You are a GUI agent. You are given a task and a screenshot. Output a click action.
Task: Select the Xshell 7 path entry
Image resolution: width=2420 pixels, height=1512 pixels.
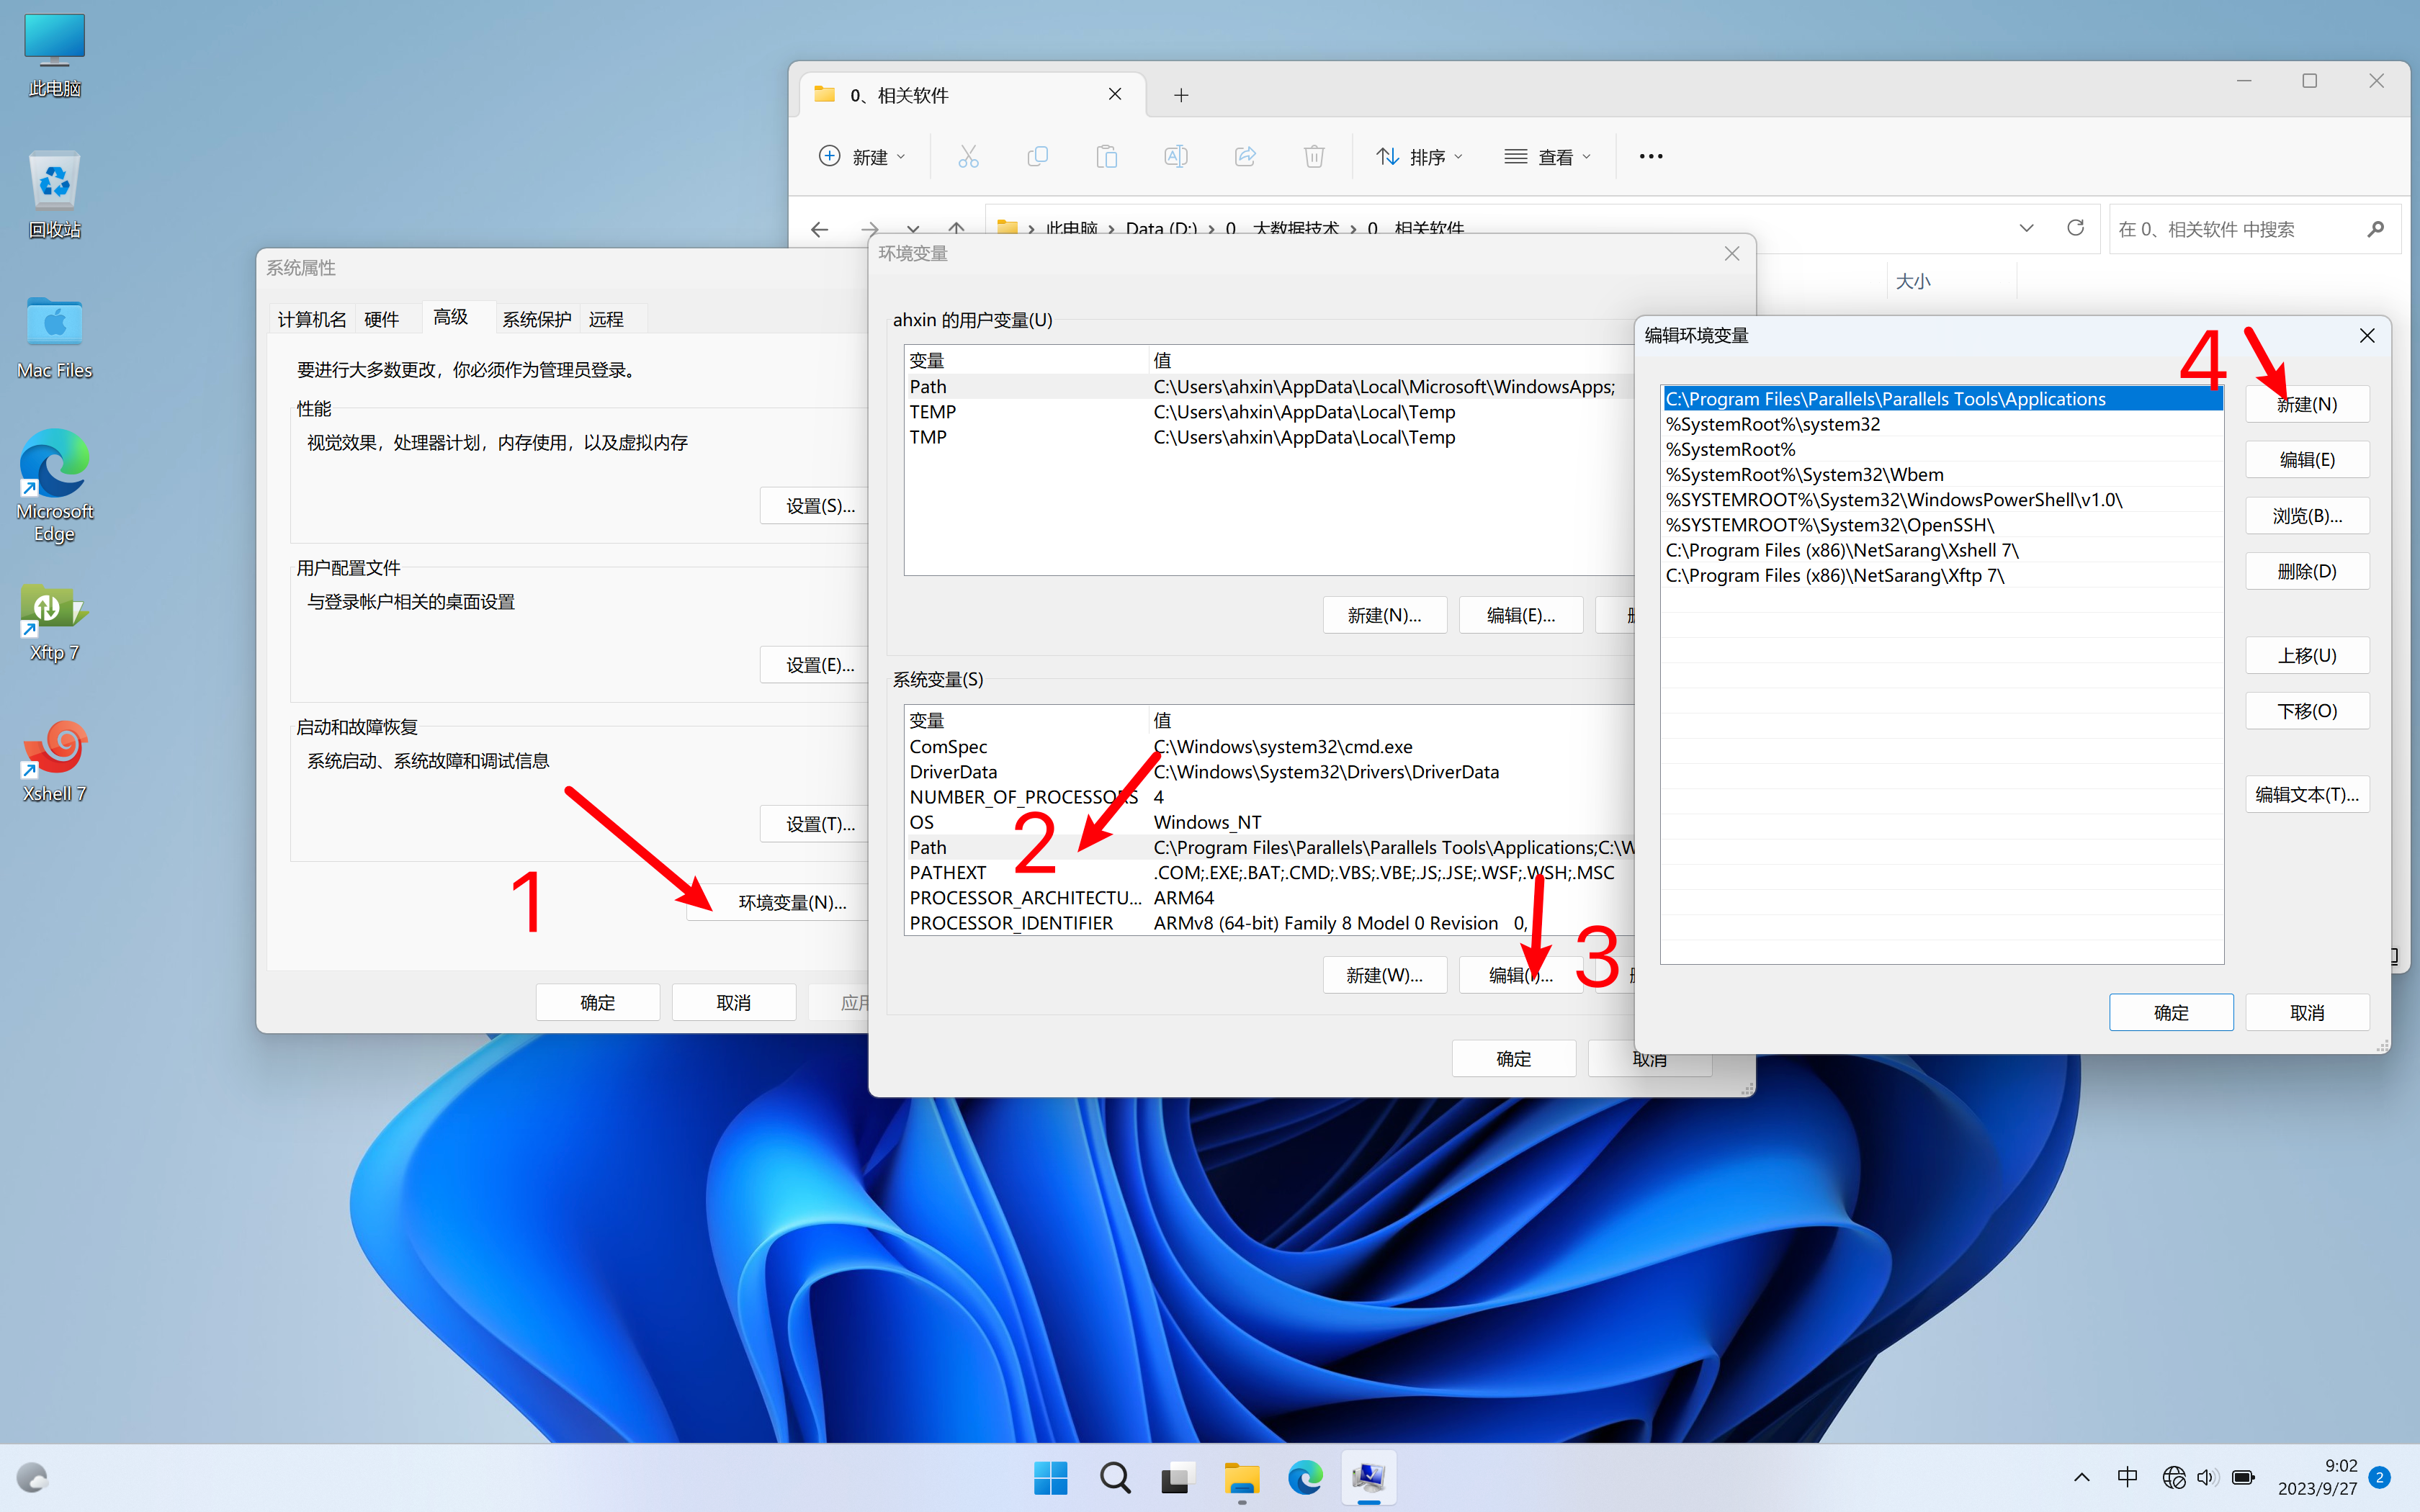tap(1841, 550)
